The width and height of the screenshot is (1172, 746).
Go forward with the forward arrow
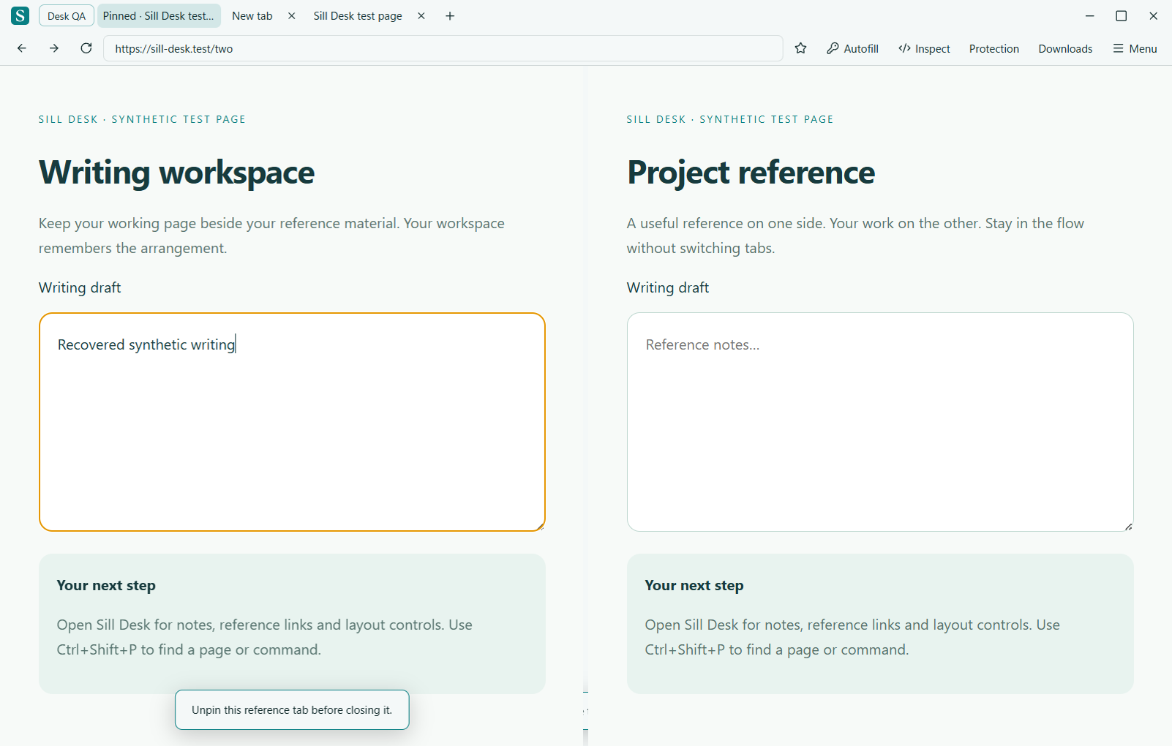(x=54, y=48)
